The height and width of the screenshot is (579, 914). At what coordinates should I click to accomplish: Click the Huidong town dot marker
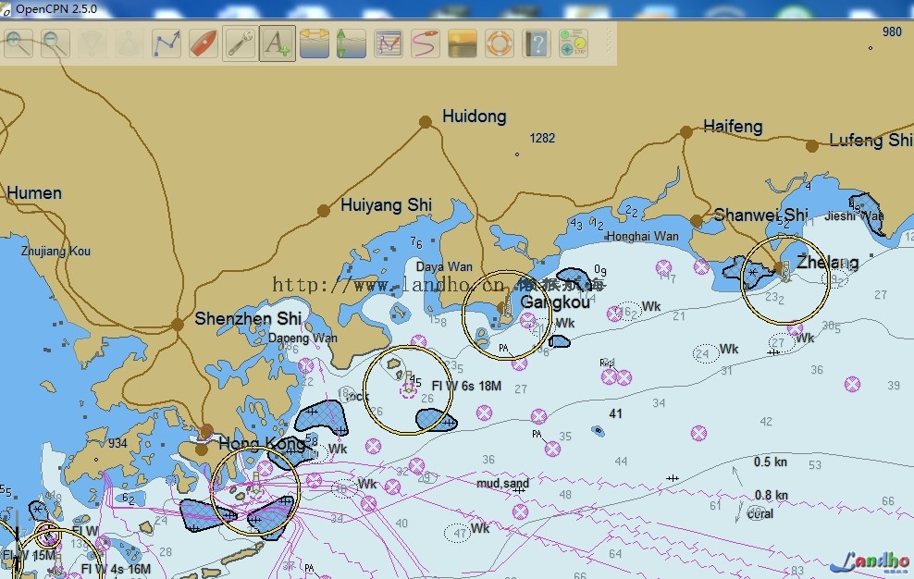pyautogui.click(x=426, y=122)
